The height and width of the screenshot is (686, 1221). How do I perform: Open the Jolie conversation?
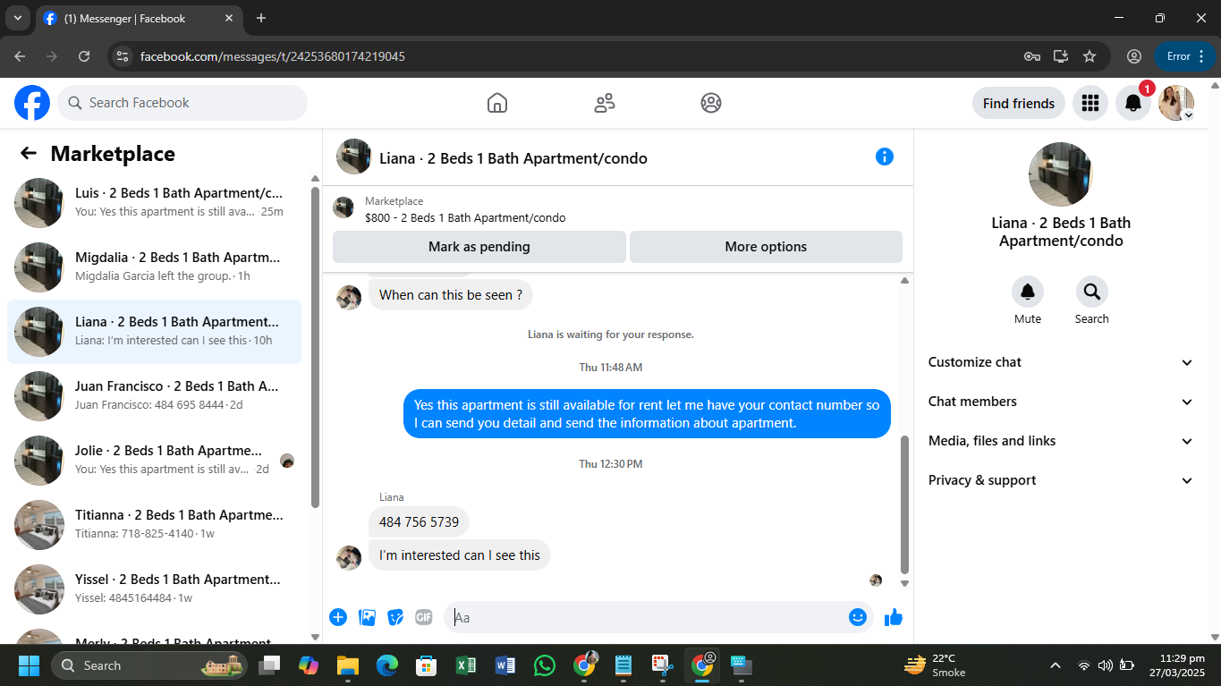[154, 461]
